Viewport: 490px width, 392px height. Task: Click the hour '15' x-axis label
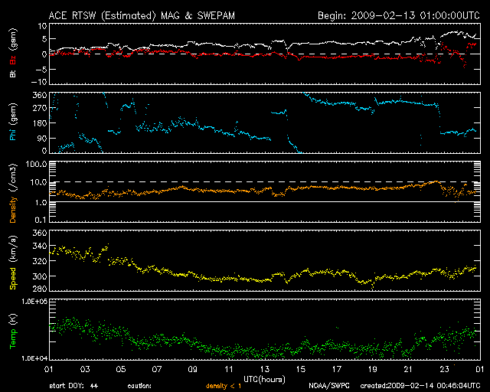click(x=301, y=370)
